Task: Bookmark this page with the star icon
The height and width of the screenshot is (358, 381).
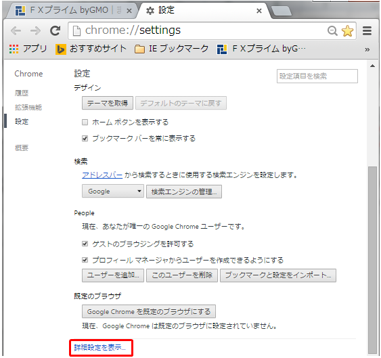Action: (x=347, y=31)
